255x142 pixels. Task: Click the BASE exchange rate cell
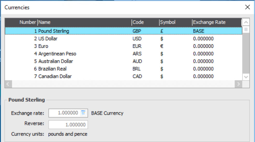(x=199, y=31)
